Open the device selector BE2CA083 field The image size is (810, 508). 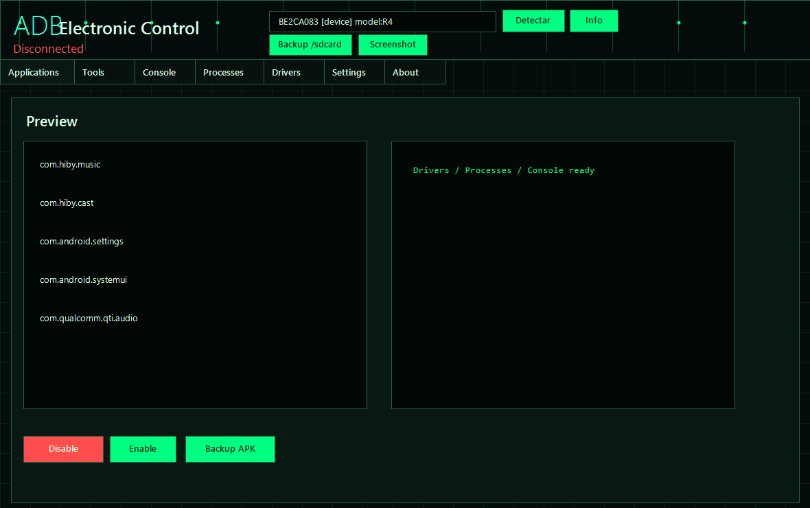coord(382,22)
